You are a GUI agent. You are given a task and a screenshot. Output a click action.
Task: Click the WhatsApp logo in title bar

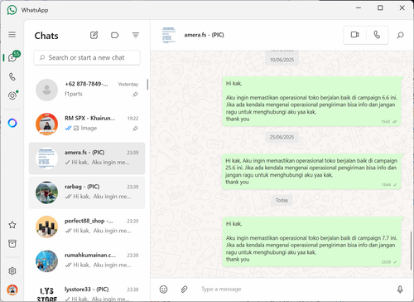tap(12, 10)
